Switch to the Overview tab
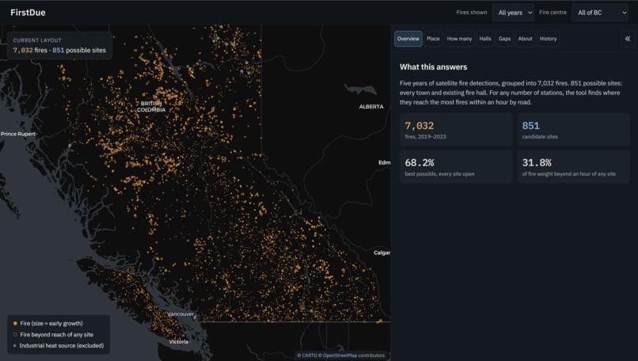The image size is (638, 361). tap(408, 39)
